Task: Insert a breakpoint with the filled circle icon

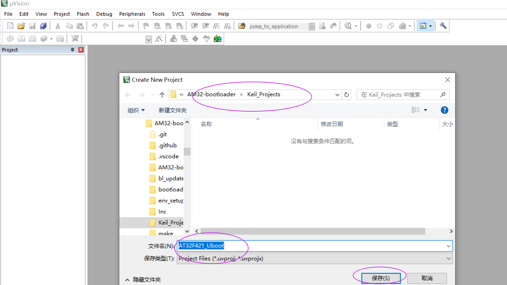Action: point(369,26)
